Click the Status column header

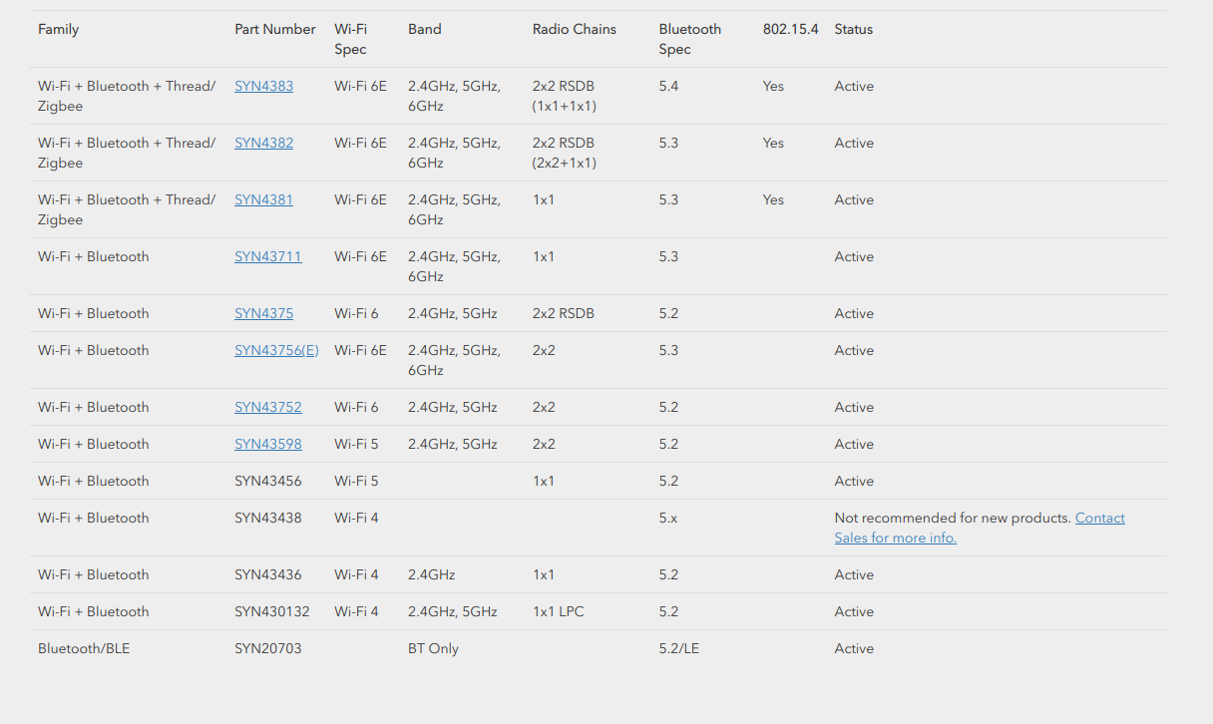(x=854, y=29)
